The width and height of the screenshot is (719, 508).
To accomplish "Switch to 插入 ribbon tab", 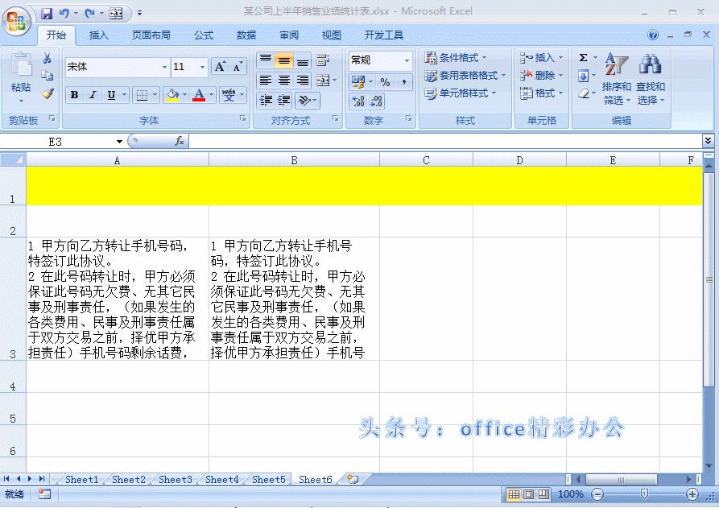I will (98, 35).
